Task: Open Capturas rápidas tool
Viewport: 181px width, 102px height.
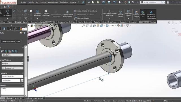Action: [x=128, y=13]
